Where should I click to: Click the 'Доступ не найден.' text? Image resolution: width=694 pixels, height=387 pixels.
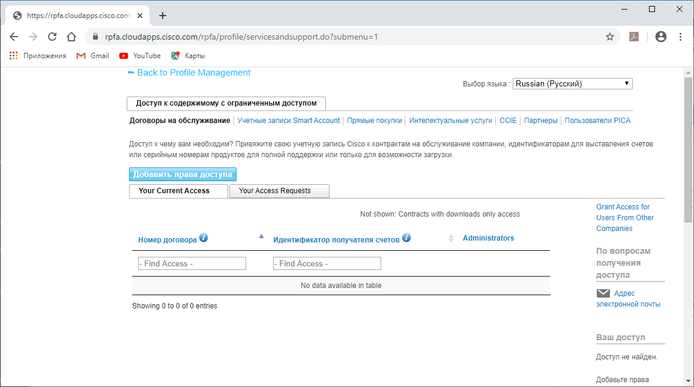(x=627, y=357)
